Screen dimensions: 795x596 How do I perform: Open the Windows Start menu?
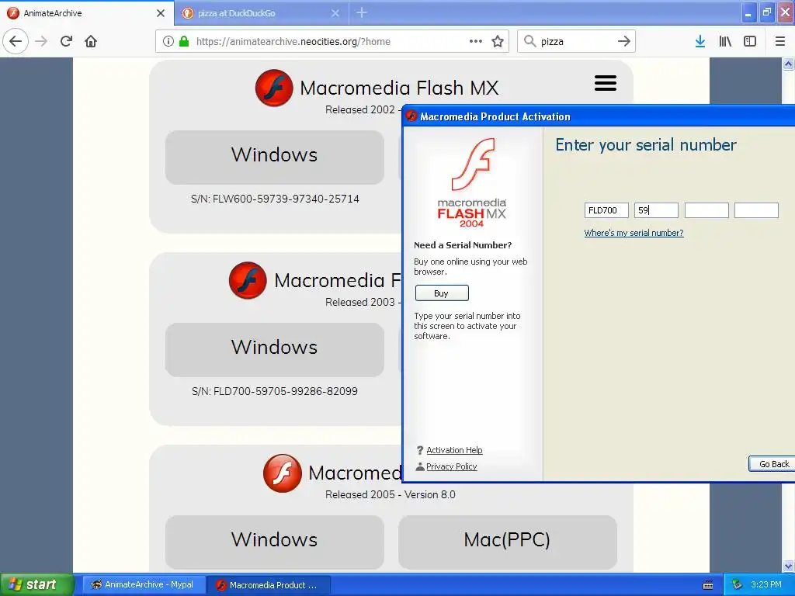[36, 584]
